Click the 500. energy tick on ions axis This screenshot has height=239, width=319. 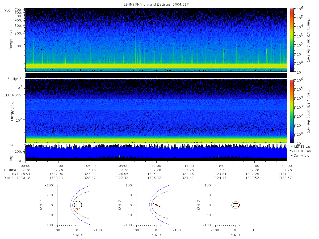[x=18, y=16]
